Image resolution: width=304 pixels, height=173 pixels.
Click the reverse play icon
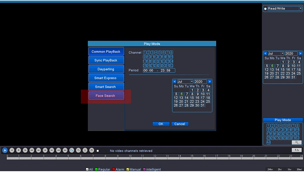click(x=12, y=150)
